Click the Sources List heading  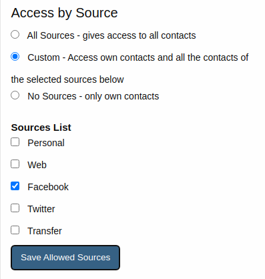click(41, 127)
